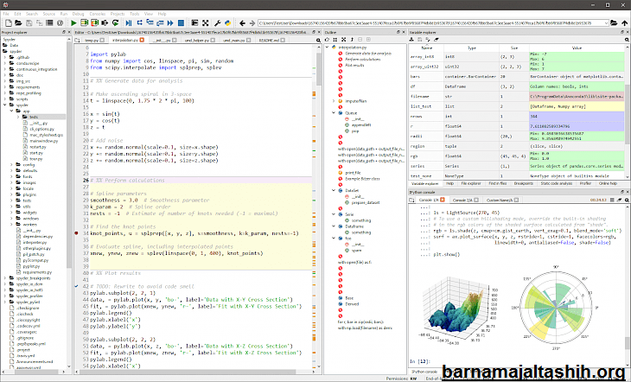Open Online help tab
The width and height of the screenshot is (631, 382).
[608, 183]
